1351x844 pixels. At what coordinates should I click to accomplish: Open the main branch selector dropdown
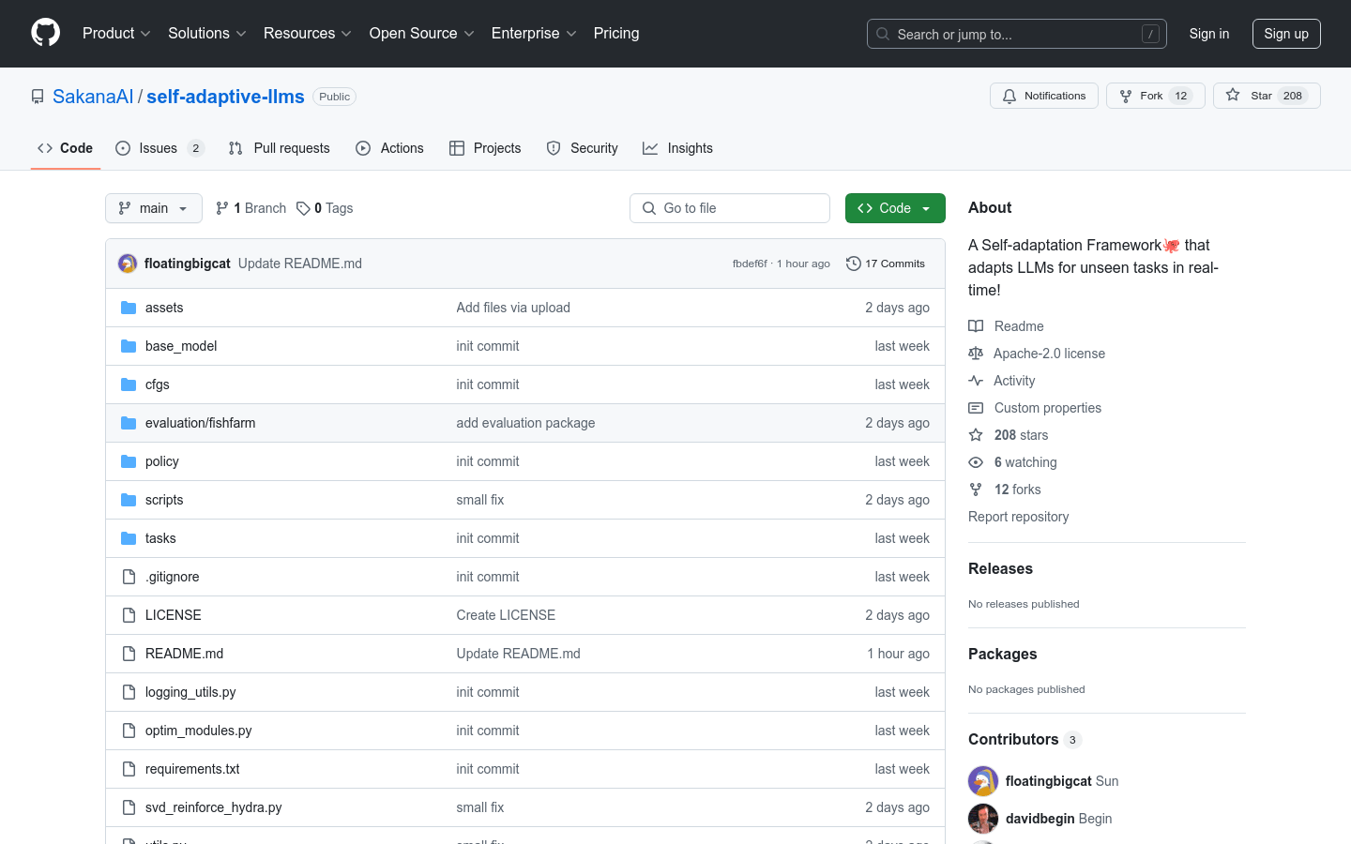click(x=154, y=208)
